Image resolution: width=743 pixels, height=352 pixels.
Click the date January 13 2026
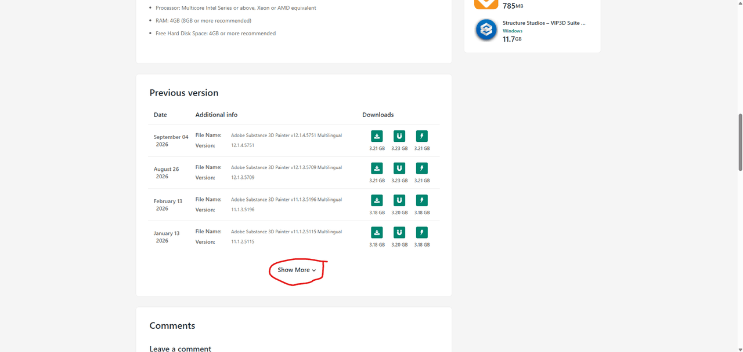(167, 237)
